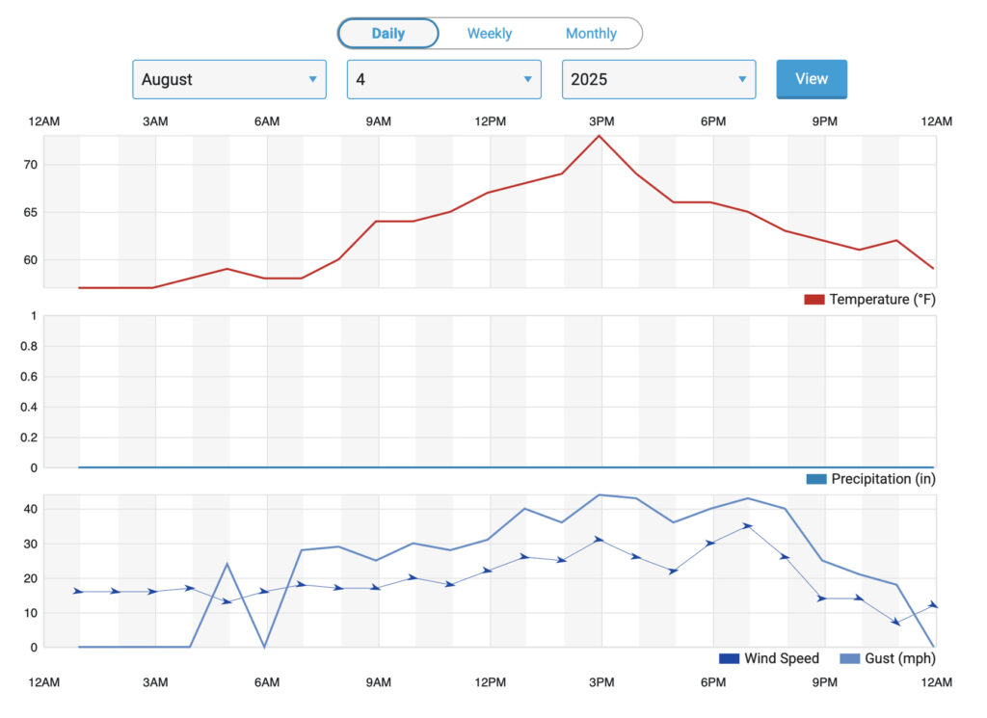Screen dimensions: 987x718
Task: Select the 'Wind Speed' legend label
Action: tap(782, 658)
